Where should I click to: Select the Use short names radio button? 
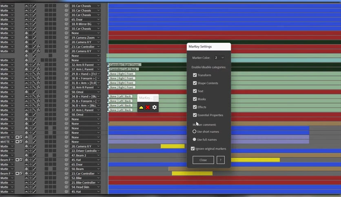(194, 131)
